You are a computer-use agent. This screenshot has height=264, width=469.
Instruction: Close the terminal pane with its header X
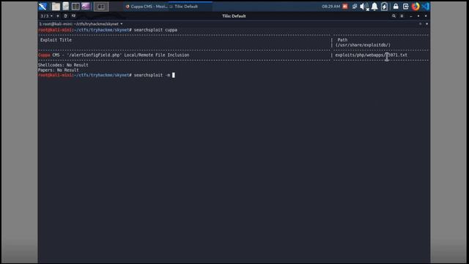tap(426, 24)
